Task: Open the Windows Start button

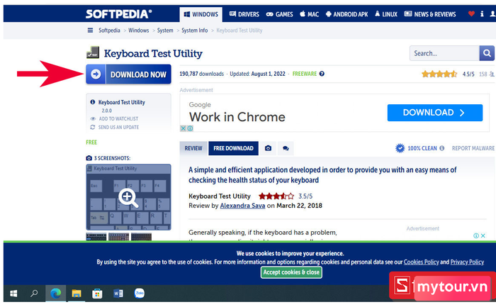Action: point(13,294)
